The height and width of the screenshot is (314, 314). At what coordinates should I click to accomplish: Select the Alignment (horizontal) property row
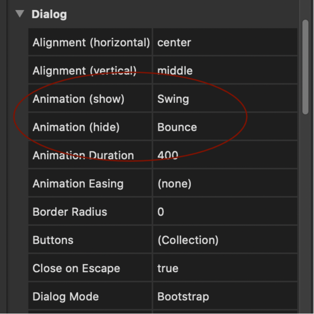(x=163, y=42)
